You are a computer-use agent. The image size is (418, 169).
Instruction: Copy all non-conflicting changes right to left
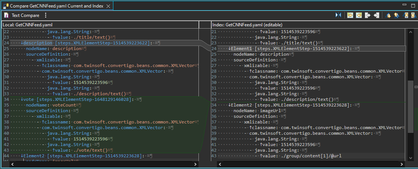point(359,15)
